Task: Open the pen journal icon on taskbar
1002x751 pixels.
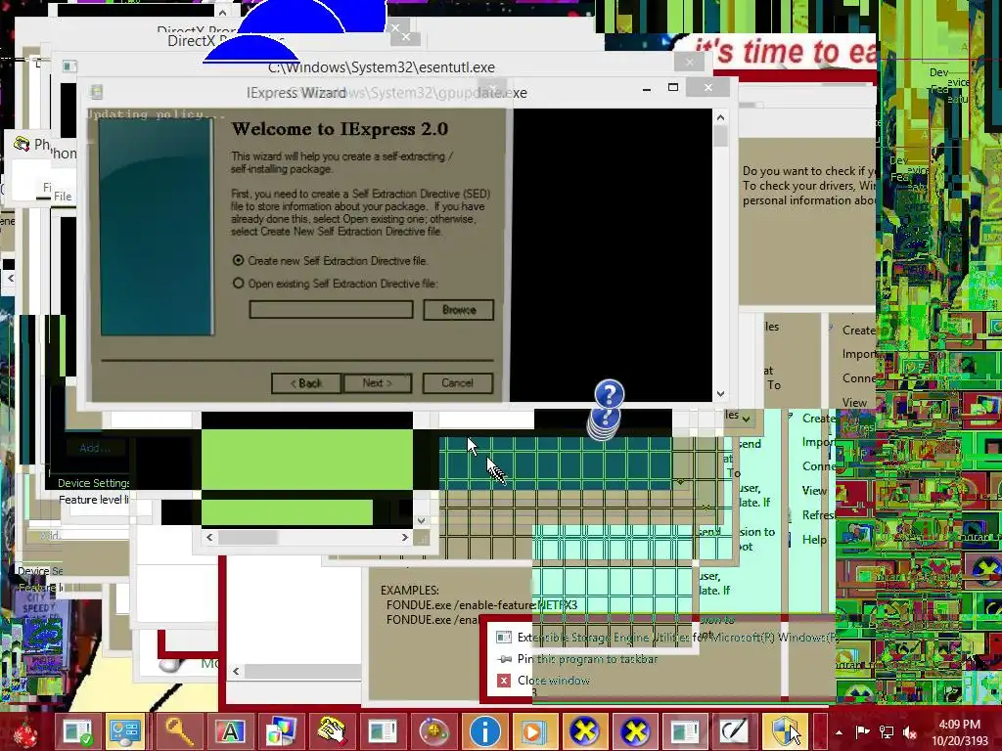Action: click(x=735, y=731)
